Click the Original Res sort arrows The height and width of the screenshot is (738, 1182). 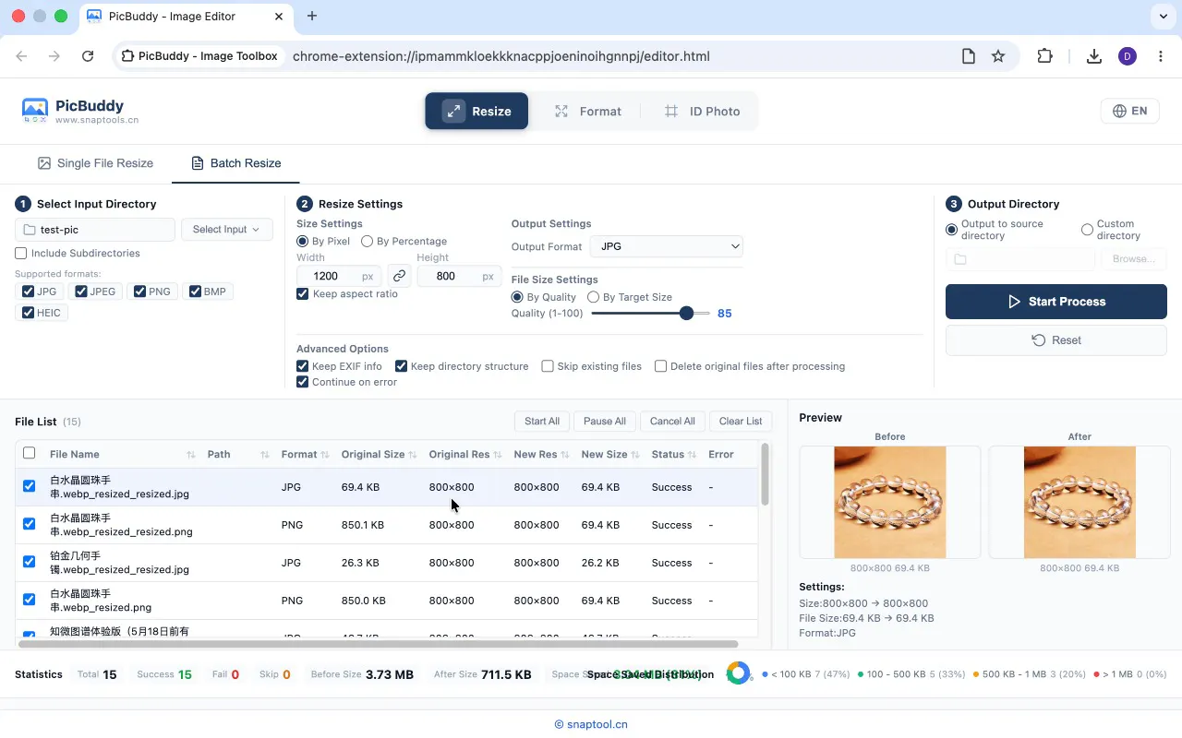[498, 455]
